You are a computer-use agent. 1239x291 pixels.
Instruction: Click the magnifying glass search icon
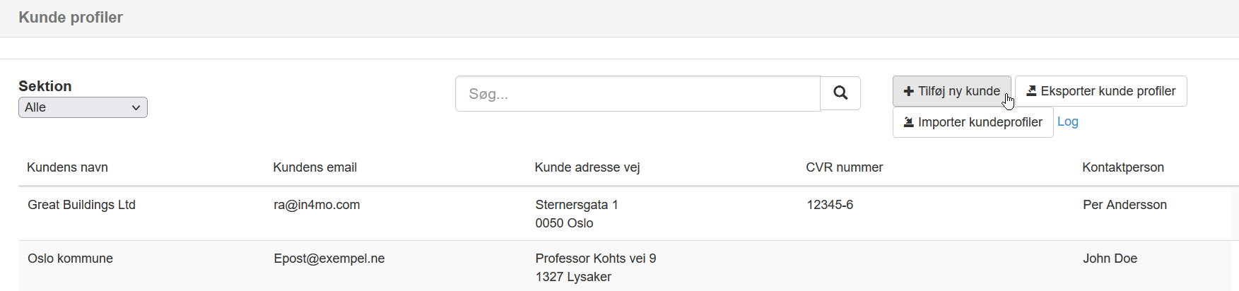[840, 93]
